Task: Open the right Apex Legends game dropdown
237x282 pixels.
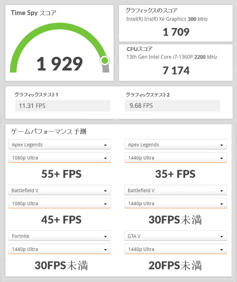Action: pyautogui.click(x=175, y=144)
